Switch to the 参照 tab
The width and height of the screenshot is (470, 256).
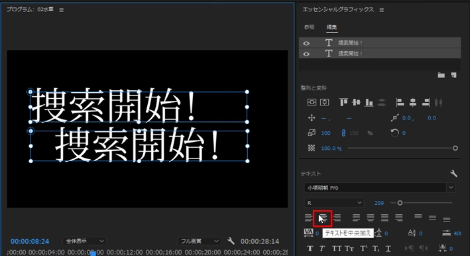click(x=310, y=27)
